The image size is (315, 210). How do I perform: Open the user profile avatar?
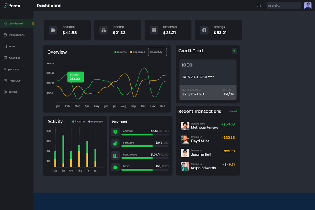(308, 6)
